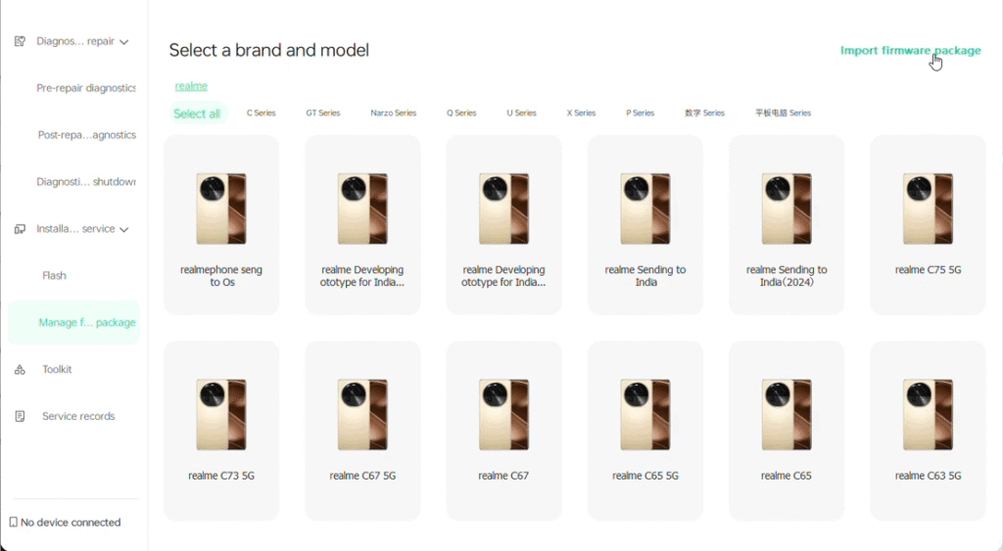
Task: Open Pre-repair diagnostics
Action: click(86, 88)
